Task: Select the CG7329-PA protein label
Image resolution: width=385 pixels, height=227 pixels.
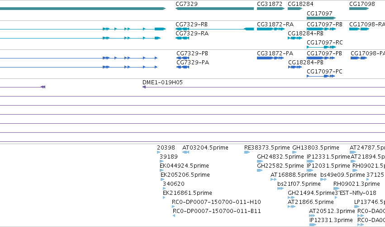Action: click(x=193, y=63)
